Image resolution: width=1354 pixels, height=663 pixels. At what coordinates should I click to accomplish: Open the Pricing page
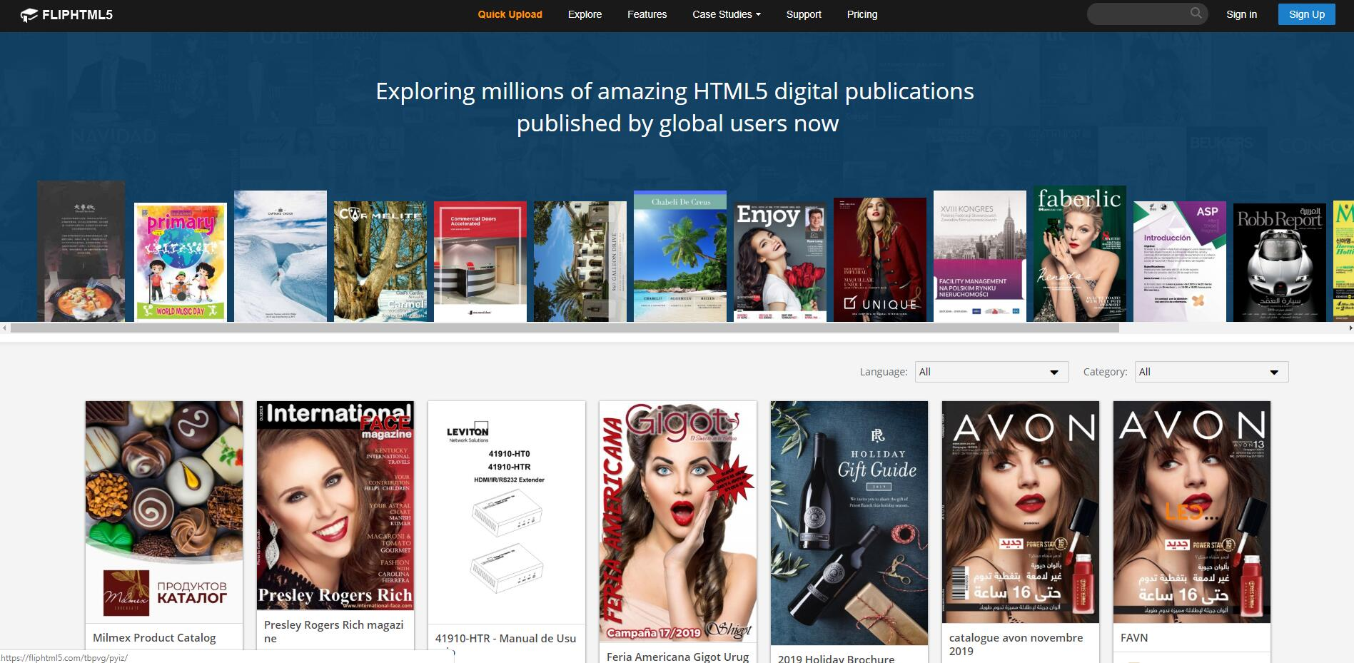[x=862, y=14]
